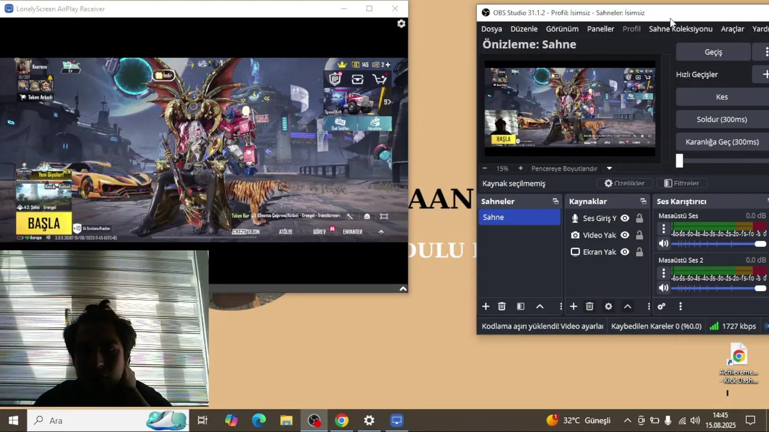Mute Masaüstü Ses 2 speaker icon
This screenshot has height=432, width=769.
click(x=663, y=288)
